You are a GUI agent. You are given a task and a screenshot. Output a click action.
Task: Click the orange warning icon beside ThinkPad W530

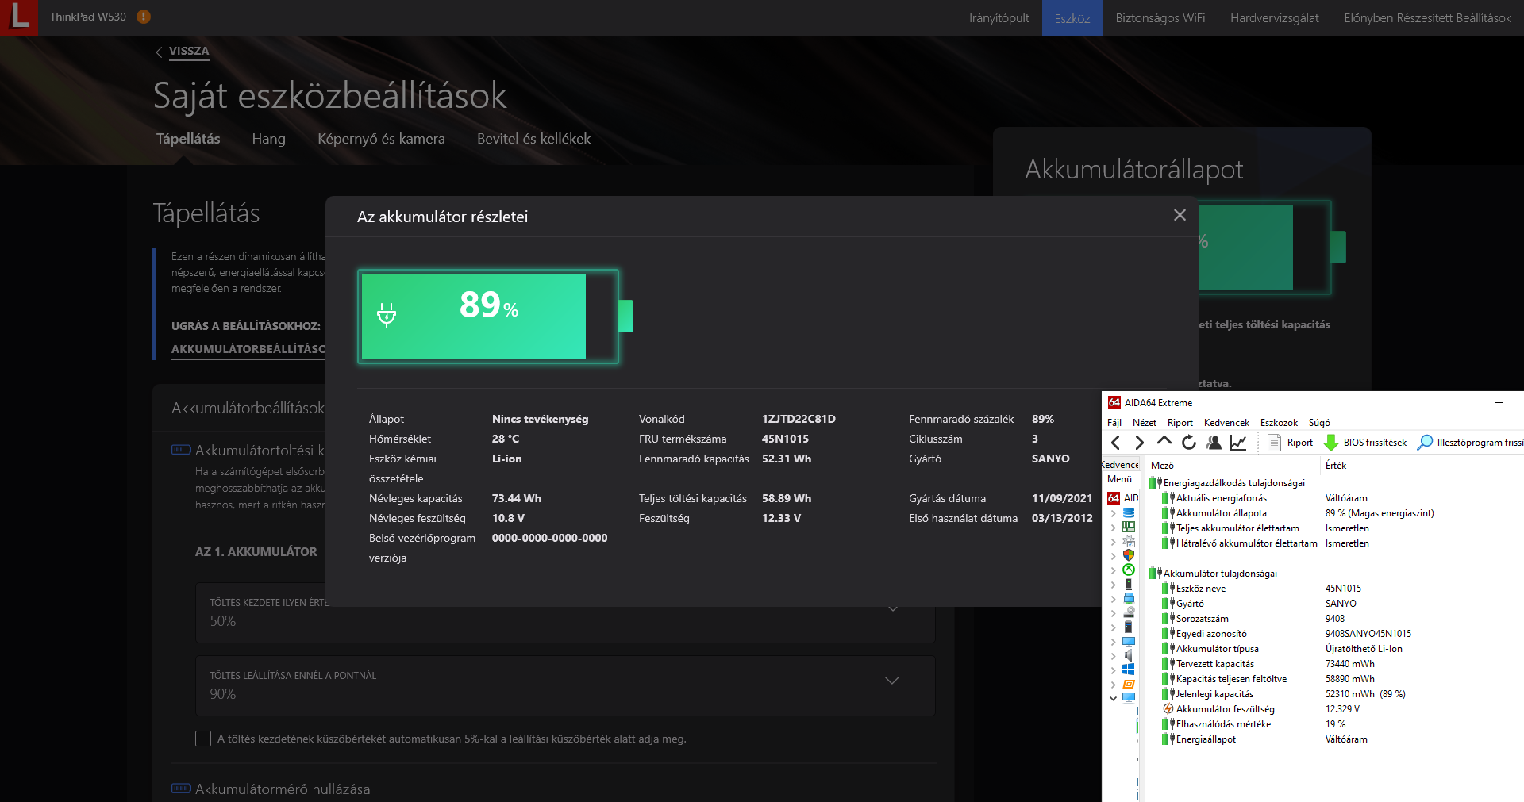(x=144, y=17)
